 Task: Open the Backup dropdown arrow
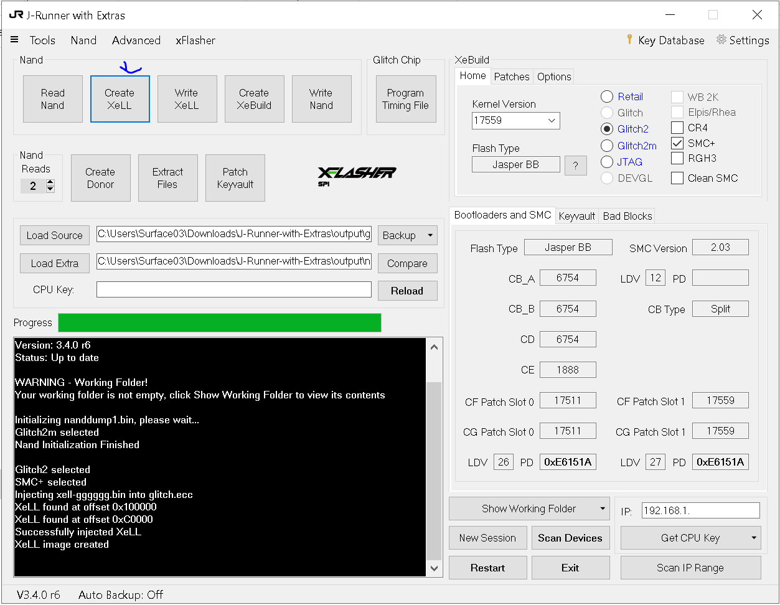click(x=430, y=235)
